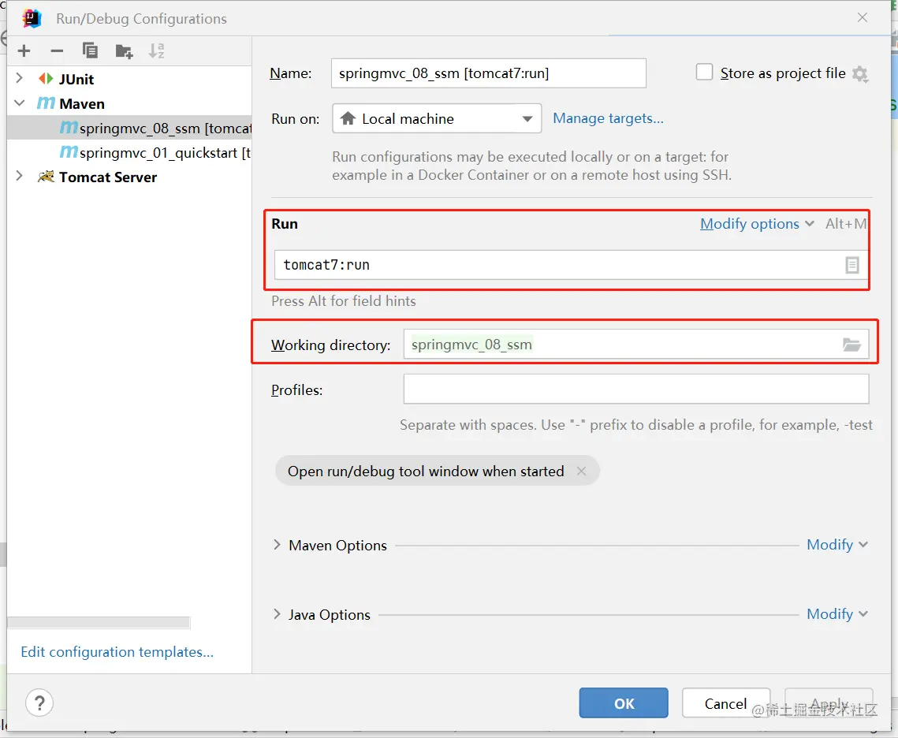This screenshot has width=898, height=738.
Task: Click the Save to folder icon
Action: click(124, 51)
